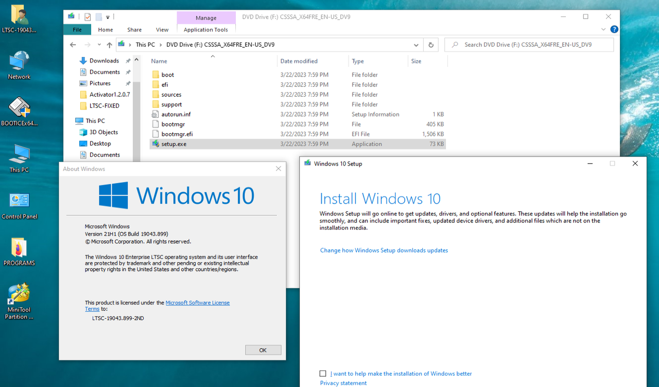
Task: Switch to the View ribbon tab
Action: coord(162,30)
